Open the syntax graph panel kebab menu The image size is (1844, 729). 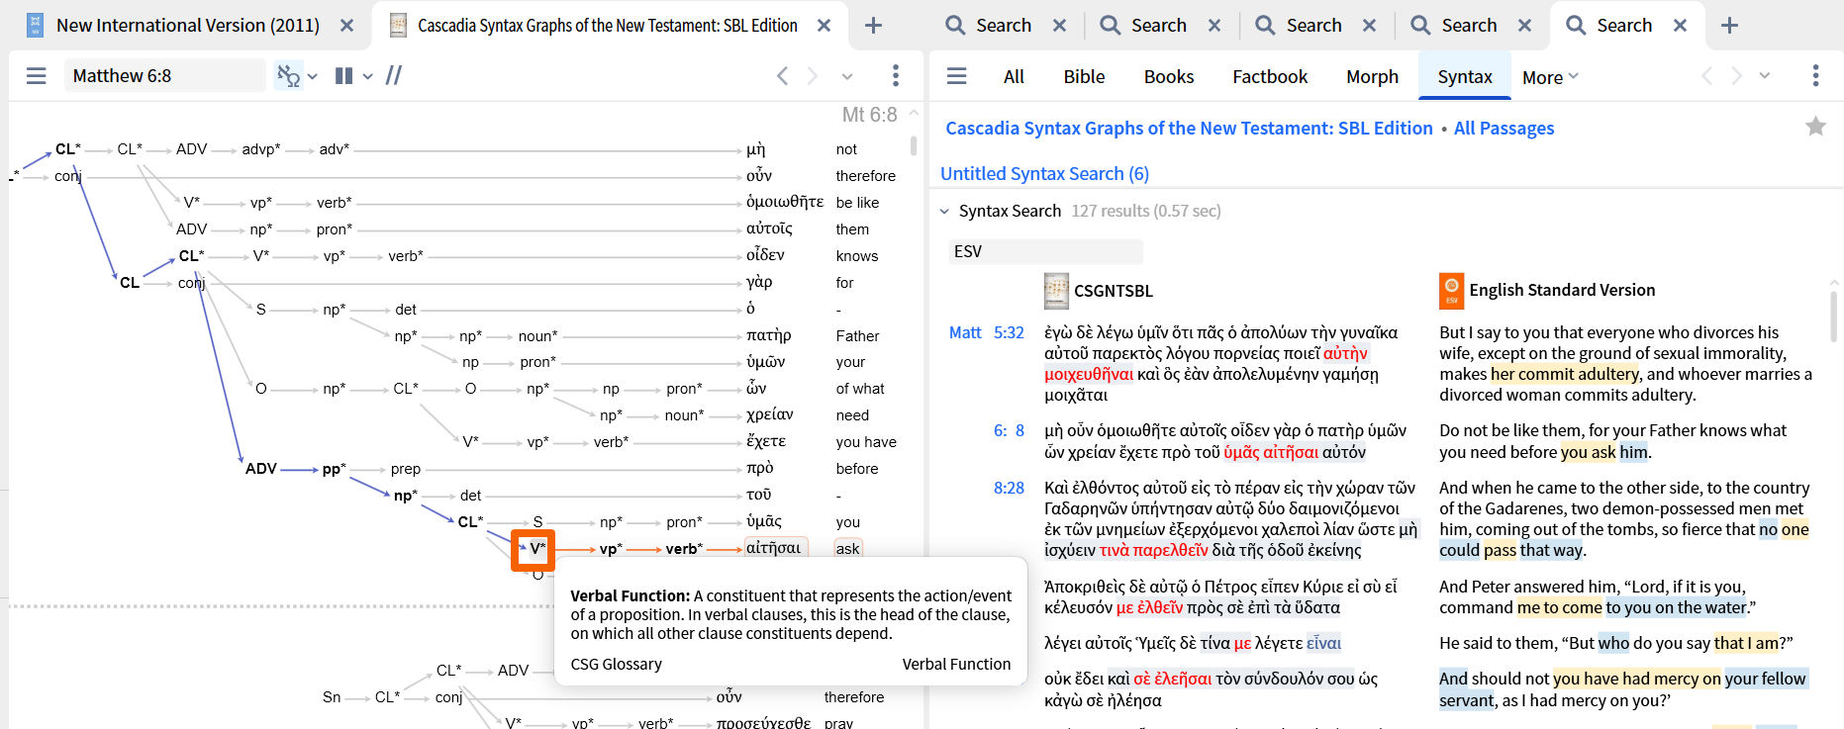coord(896,76)
